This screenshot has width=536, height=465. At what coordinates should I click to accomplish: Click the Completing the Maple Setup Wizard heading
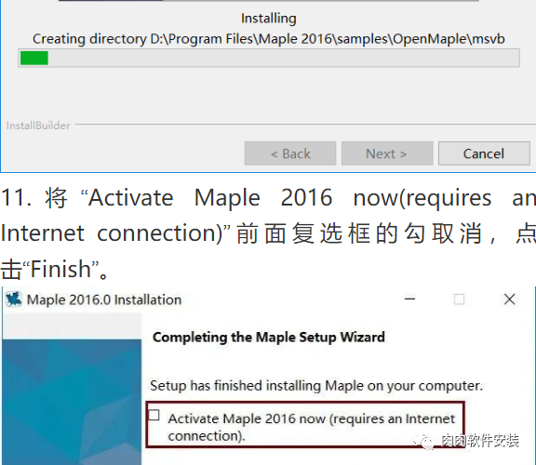pyautogui.click(x=269, y=338)
